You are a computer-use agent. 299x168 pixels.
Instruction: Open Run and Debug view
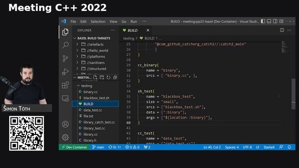tap(65, 71)
